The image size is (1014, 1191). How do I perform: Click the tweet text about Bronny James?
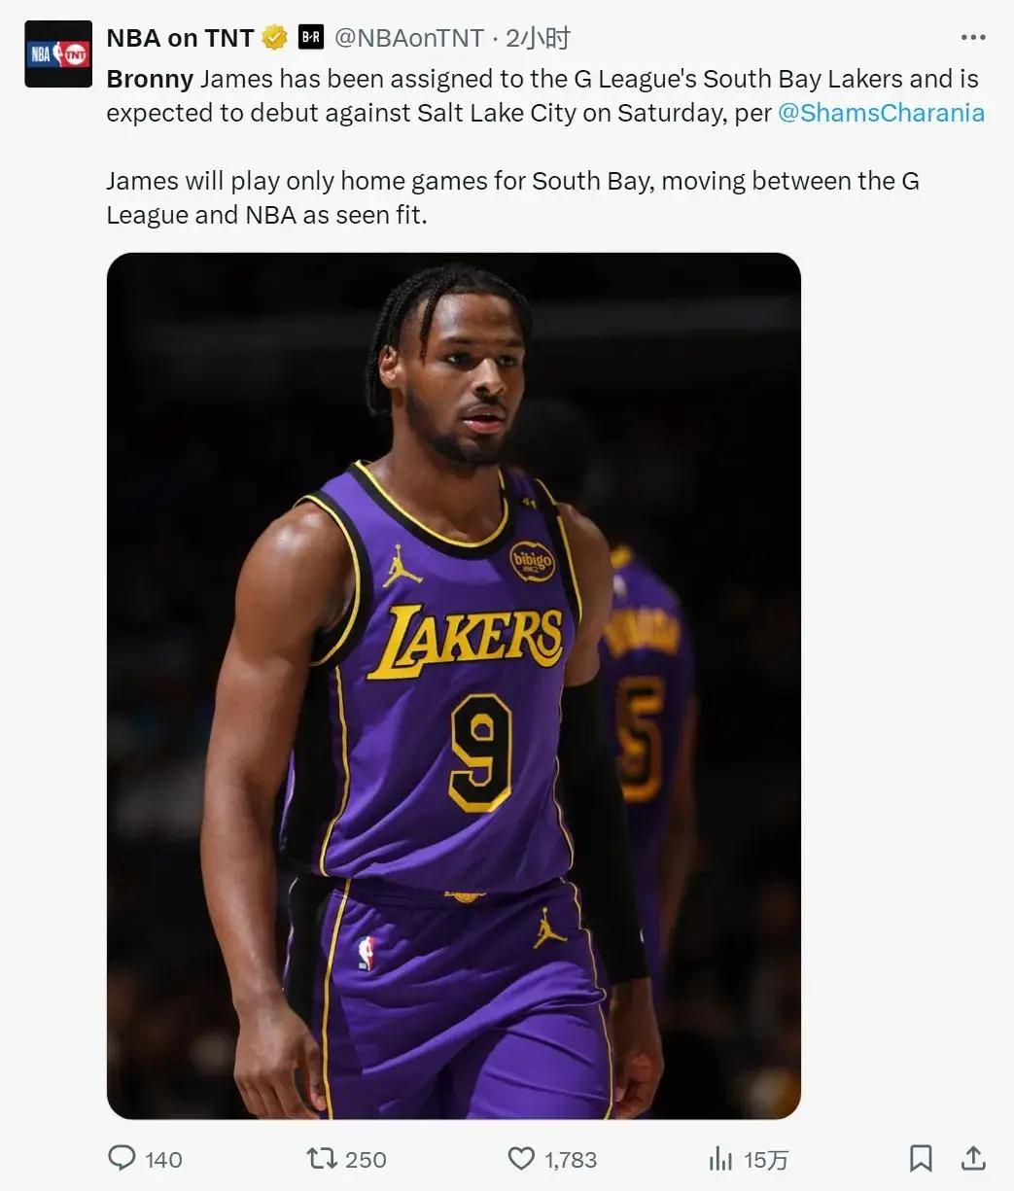coord(544,147)
